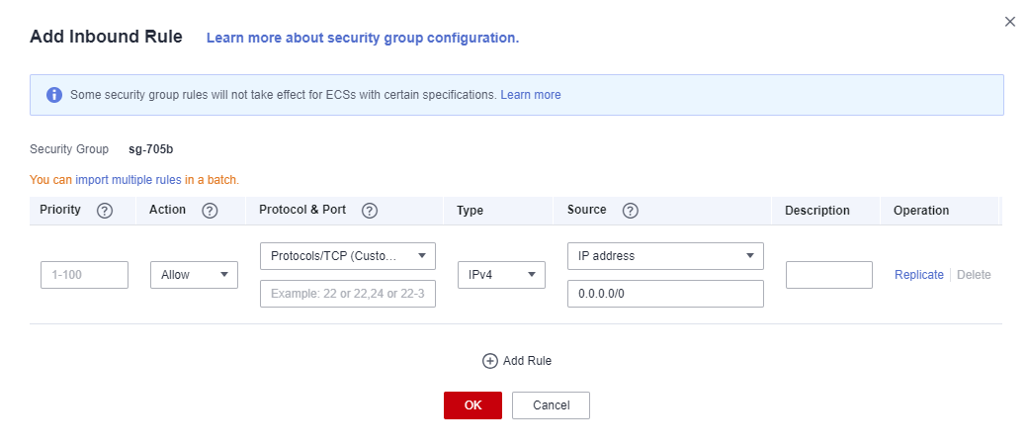Click the Source help question icon
The width and height of the screenshot is (1028, 447).
631,211
